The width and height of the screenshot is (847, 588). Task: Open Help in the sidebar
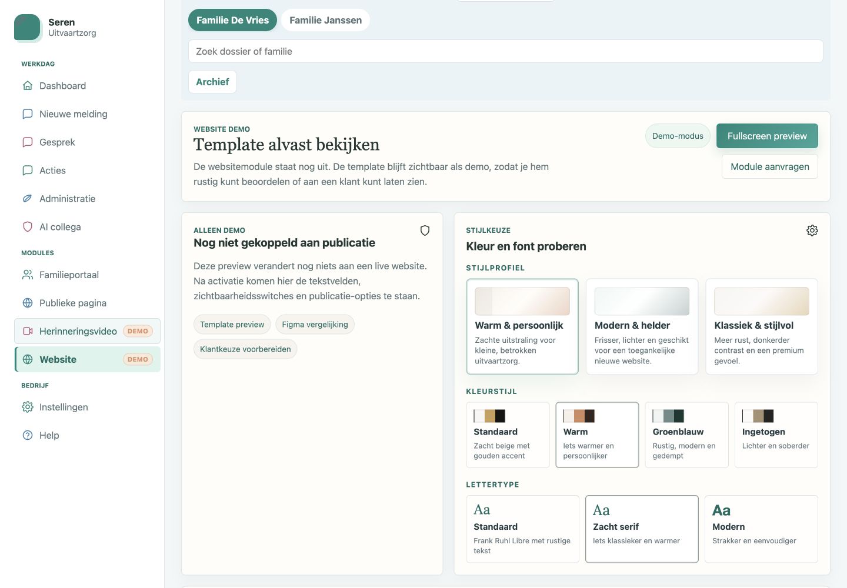87,435
